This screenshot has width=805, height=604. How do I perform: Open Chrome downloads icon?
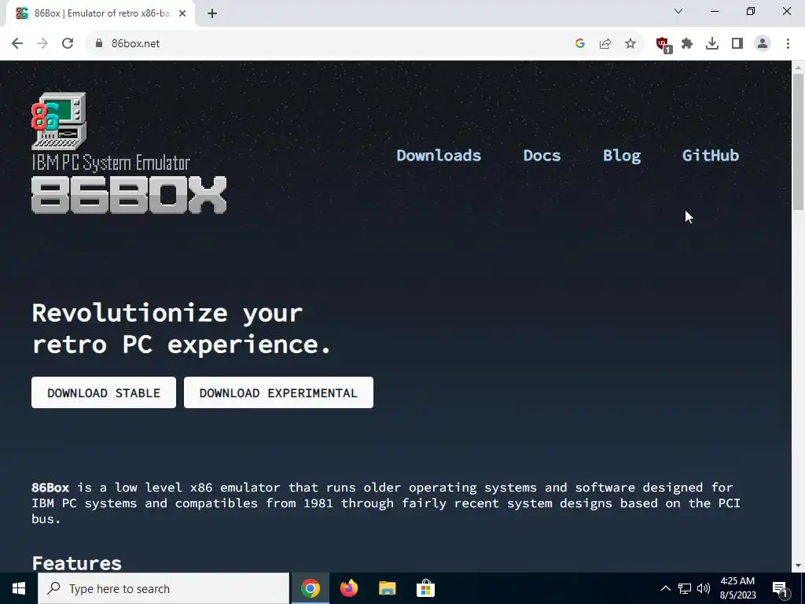tap(712, 44)
